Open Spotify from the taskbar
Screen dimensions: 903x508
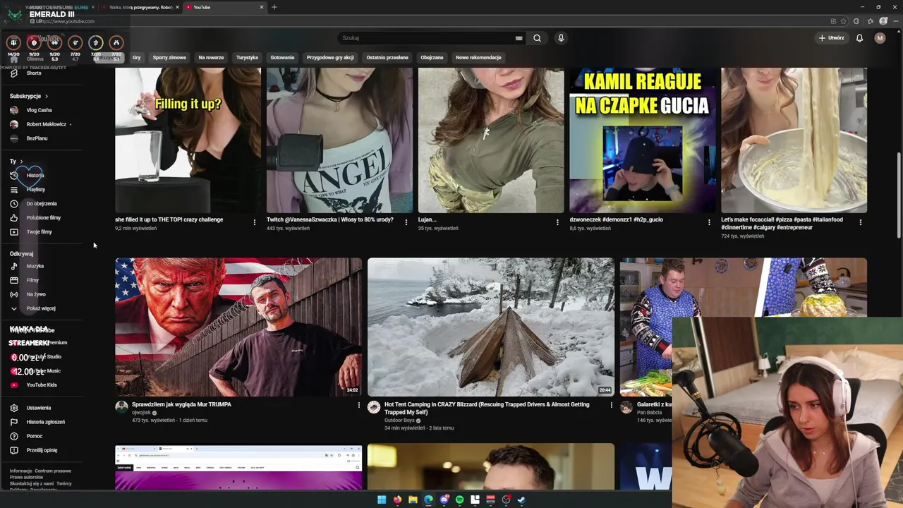click(x=459, y=500)
